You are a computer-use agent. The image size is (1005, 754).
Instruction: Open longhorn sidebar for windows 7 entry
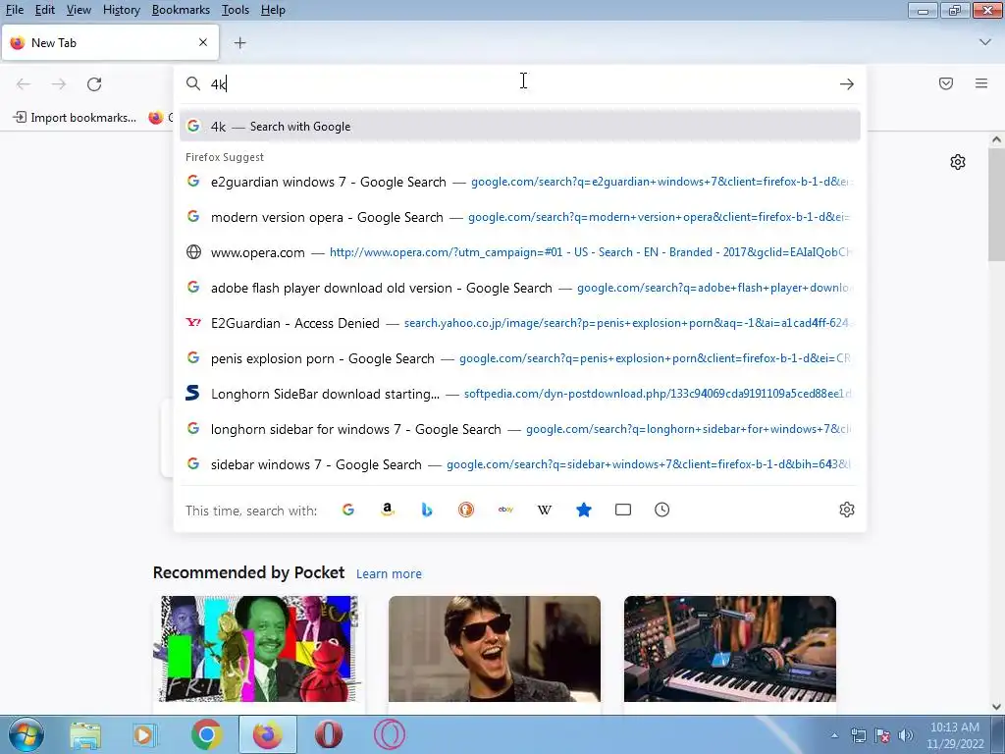pos(520,429)
